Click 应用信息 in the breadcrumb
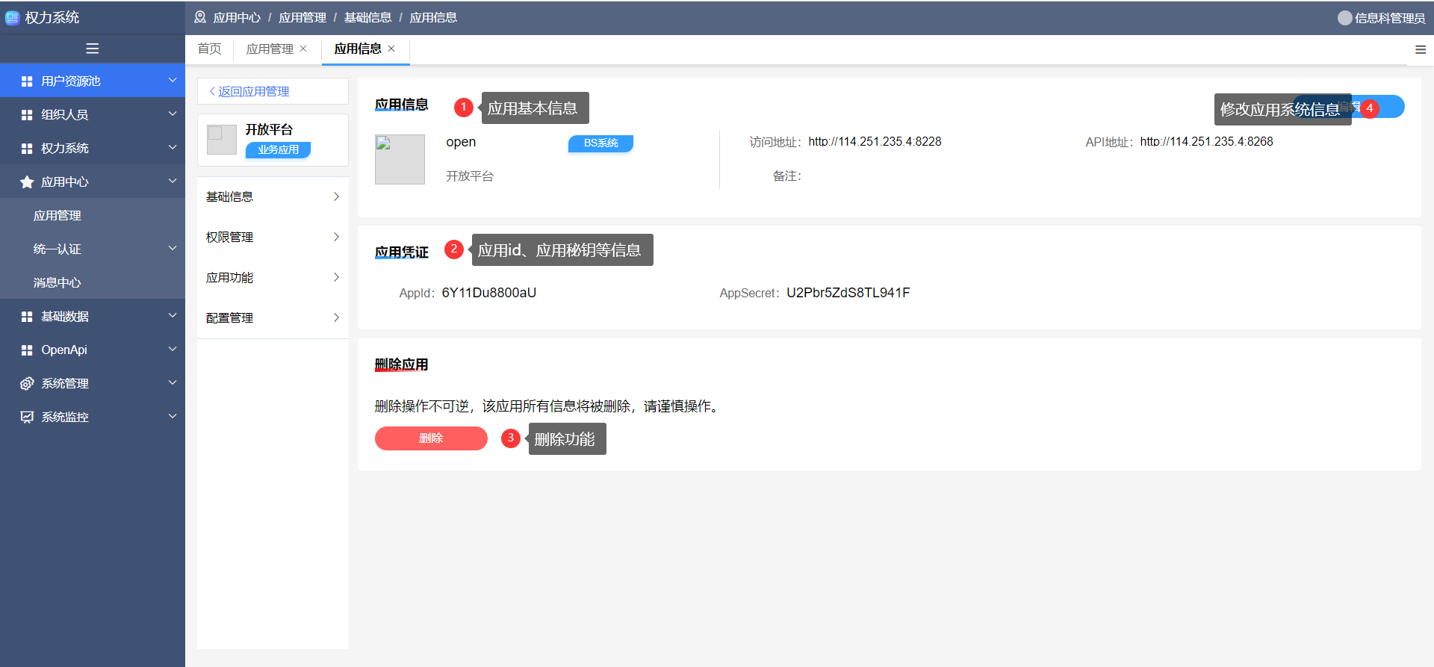 pyautogui.click(x=433, y=17)
